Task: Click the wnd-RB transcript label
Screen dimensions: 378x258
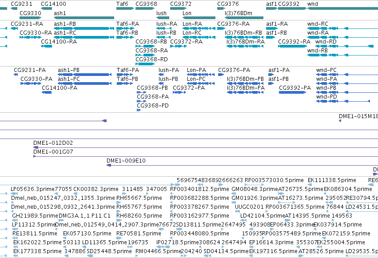Action: pyautogui.click(x=318, y=50)
